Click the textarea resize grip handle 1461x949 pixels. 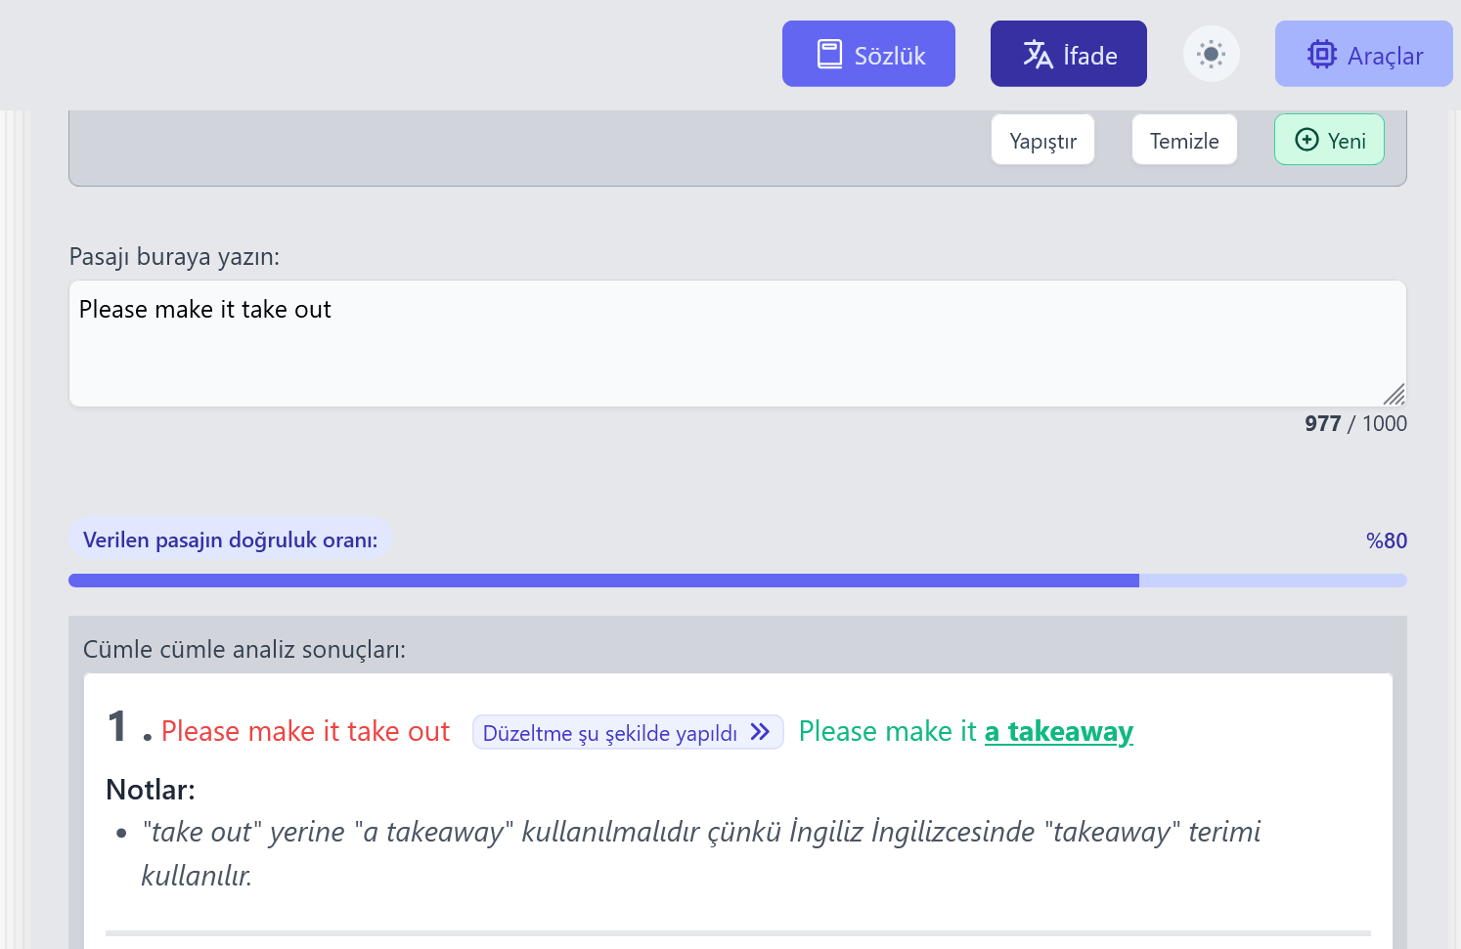pos(1395,394)
